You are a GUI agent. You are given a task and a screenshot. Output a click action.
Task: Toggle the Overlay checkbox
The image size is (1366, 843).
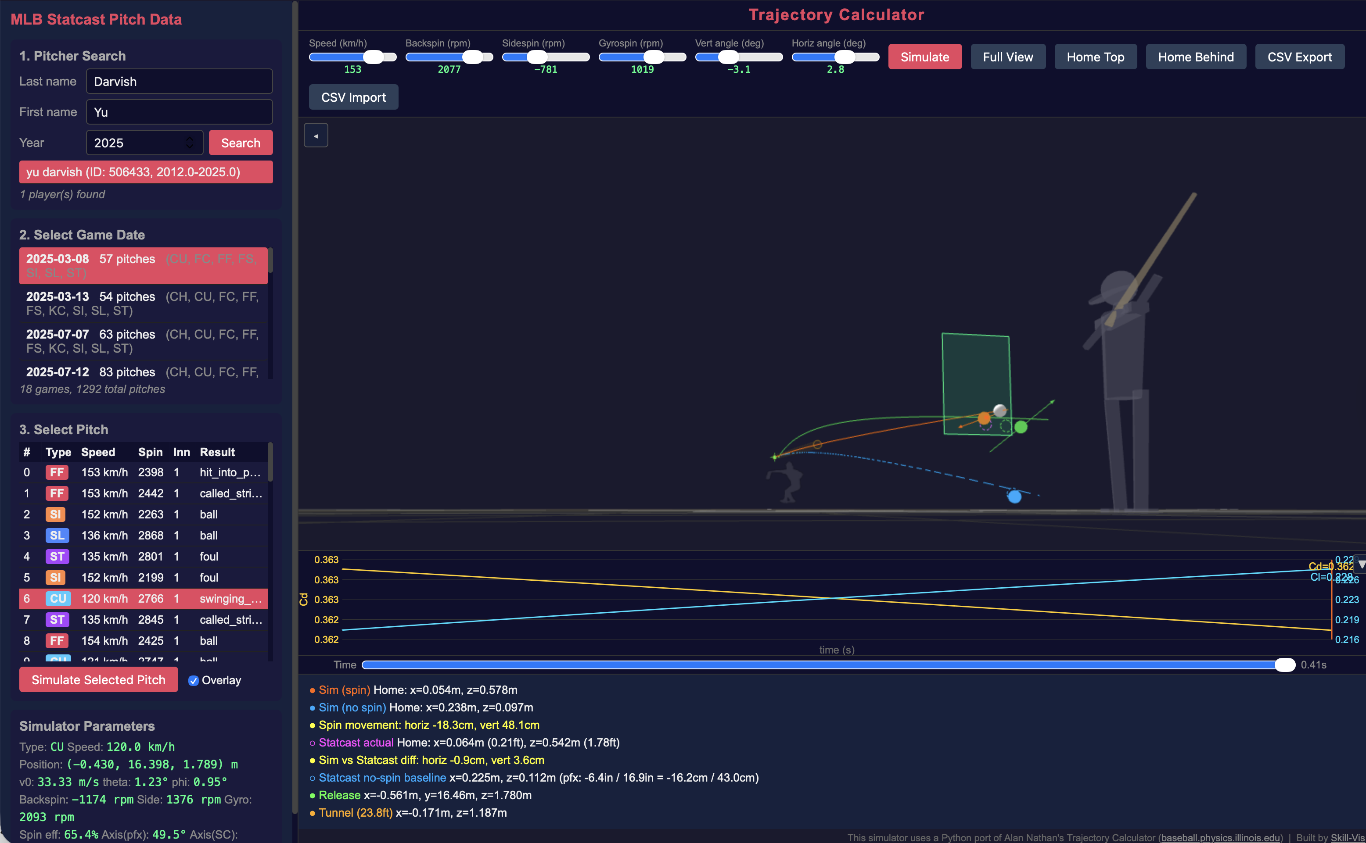pyautogui.click(x=194, y=680)
